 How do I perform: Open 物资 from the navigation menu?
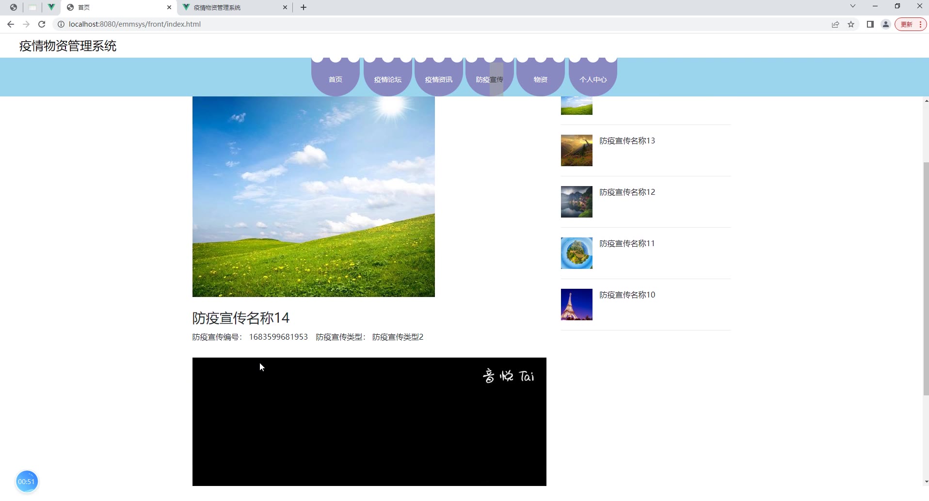pos(541,78)
